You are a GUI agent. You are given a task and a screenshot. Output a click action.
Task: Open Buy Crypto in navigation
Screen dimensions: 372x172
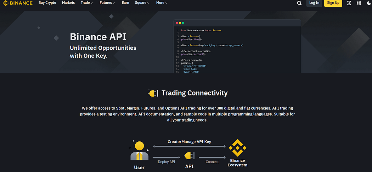tap(47, 3)
